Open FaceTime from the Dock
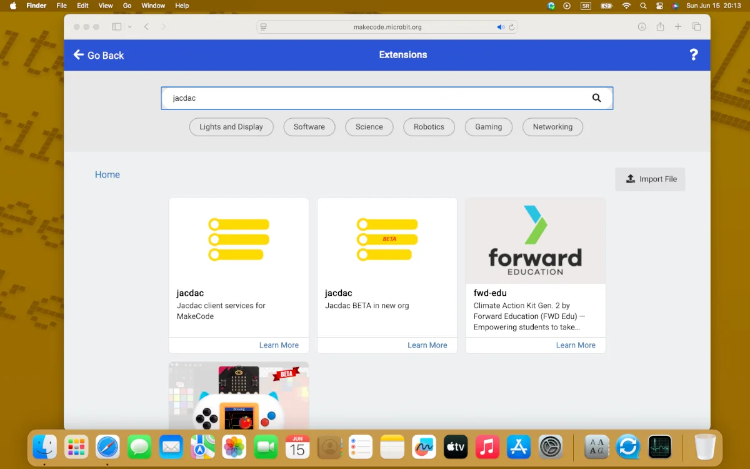 [266, 446]
